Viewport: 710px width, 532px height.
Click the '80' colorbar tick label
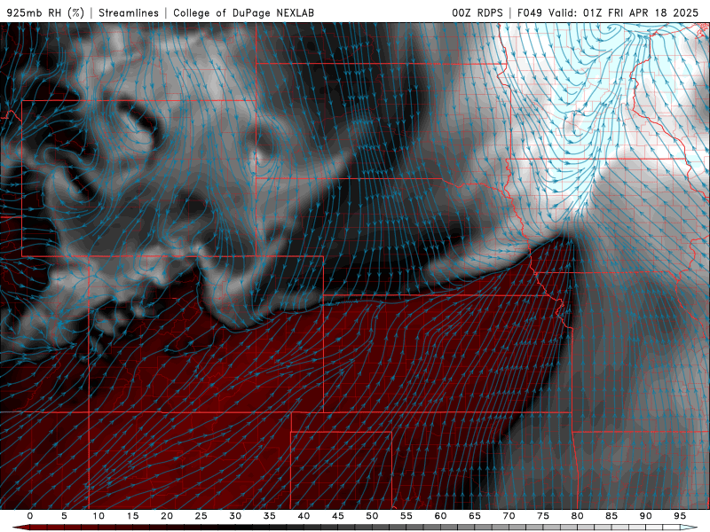pyautogui.click(x=577, y=516)
